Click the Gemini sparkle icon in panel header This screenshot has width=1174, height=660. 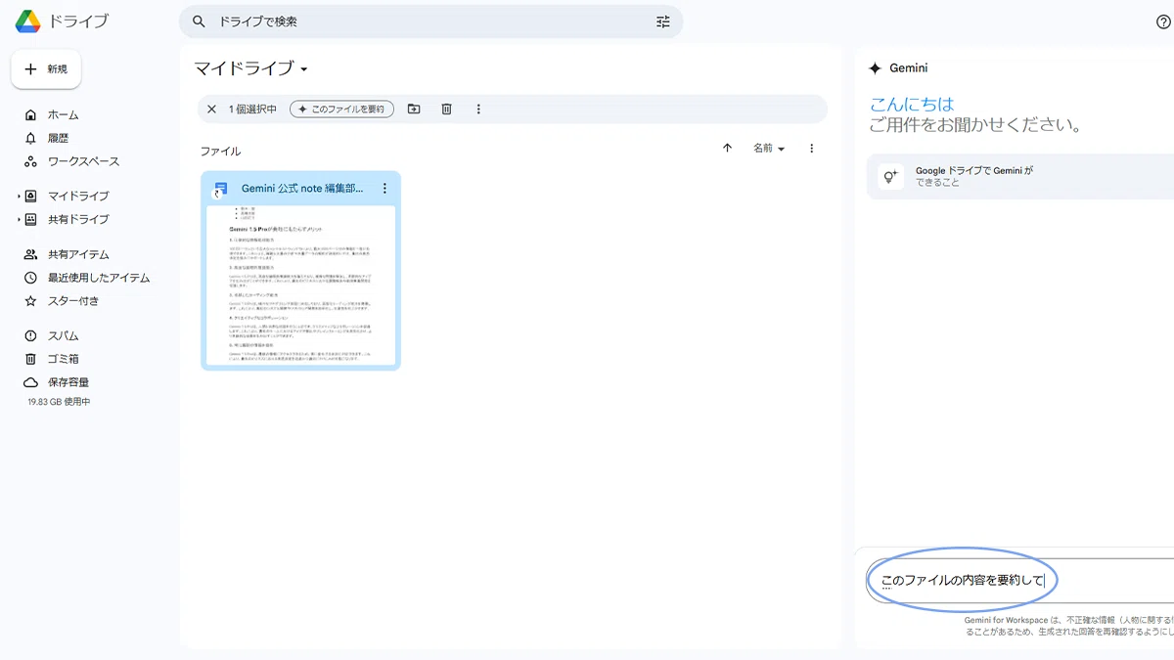(876, 68)
